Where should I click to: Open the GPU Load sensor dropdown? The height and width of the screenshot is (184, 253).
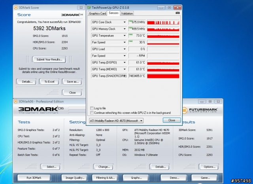tap(125, 49)
